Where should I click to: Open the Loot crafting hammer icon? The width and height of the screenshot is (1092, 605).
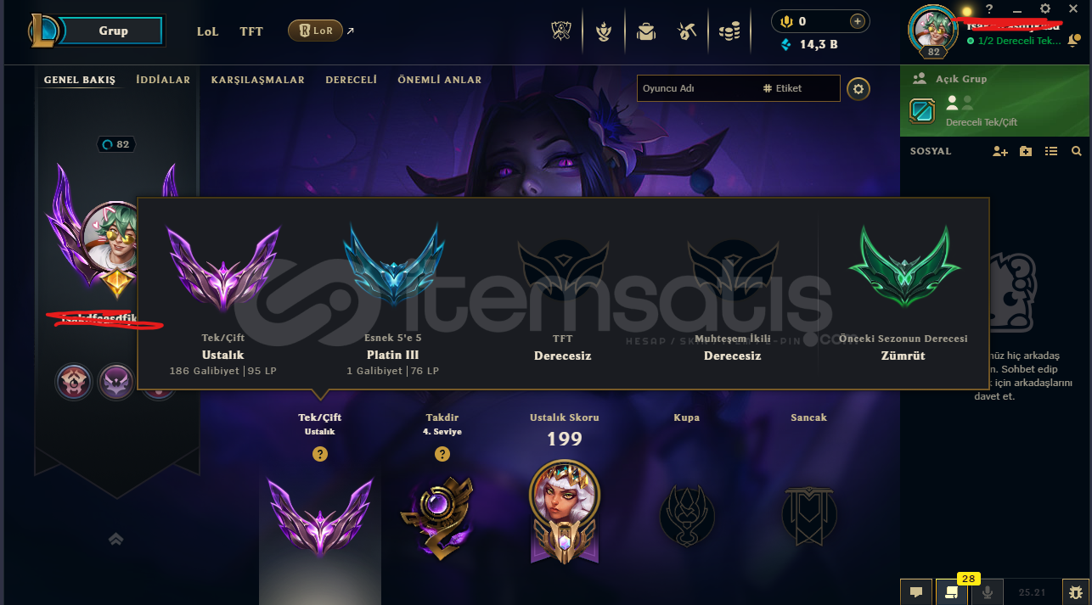tap(687, 31)
